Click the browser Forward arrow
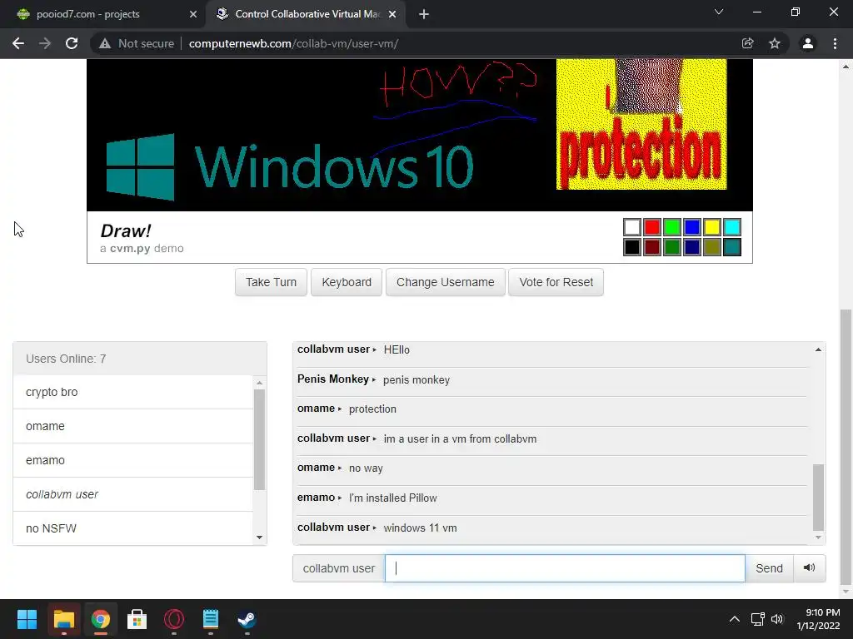Image resolution: width=853 pixels, height=639 pixels. coord(45,43)
